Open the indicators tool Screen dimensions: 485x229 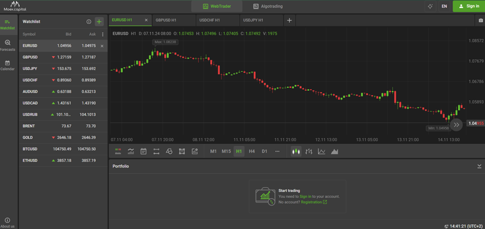pos(131,151)
